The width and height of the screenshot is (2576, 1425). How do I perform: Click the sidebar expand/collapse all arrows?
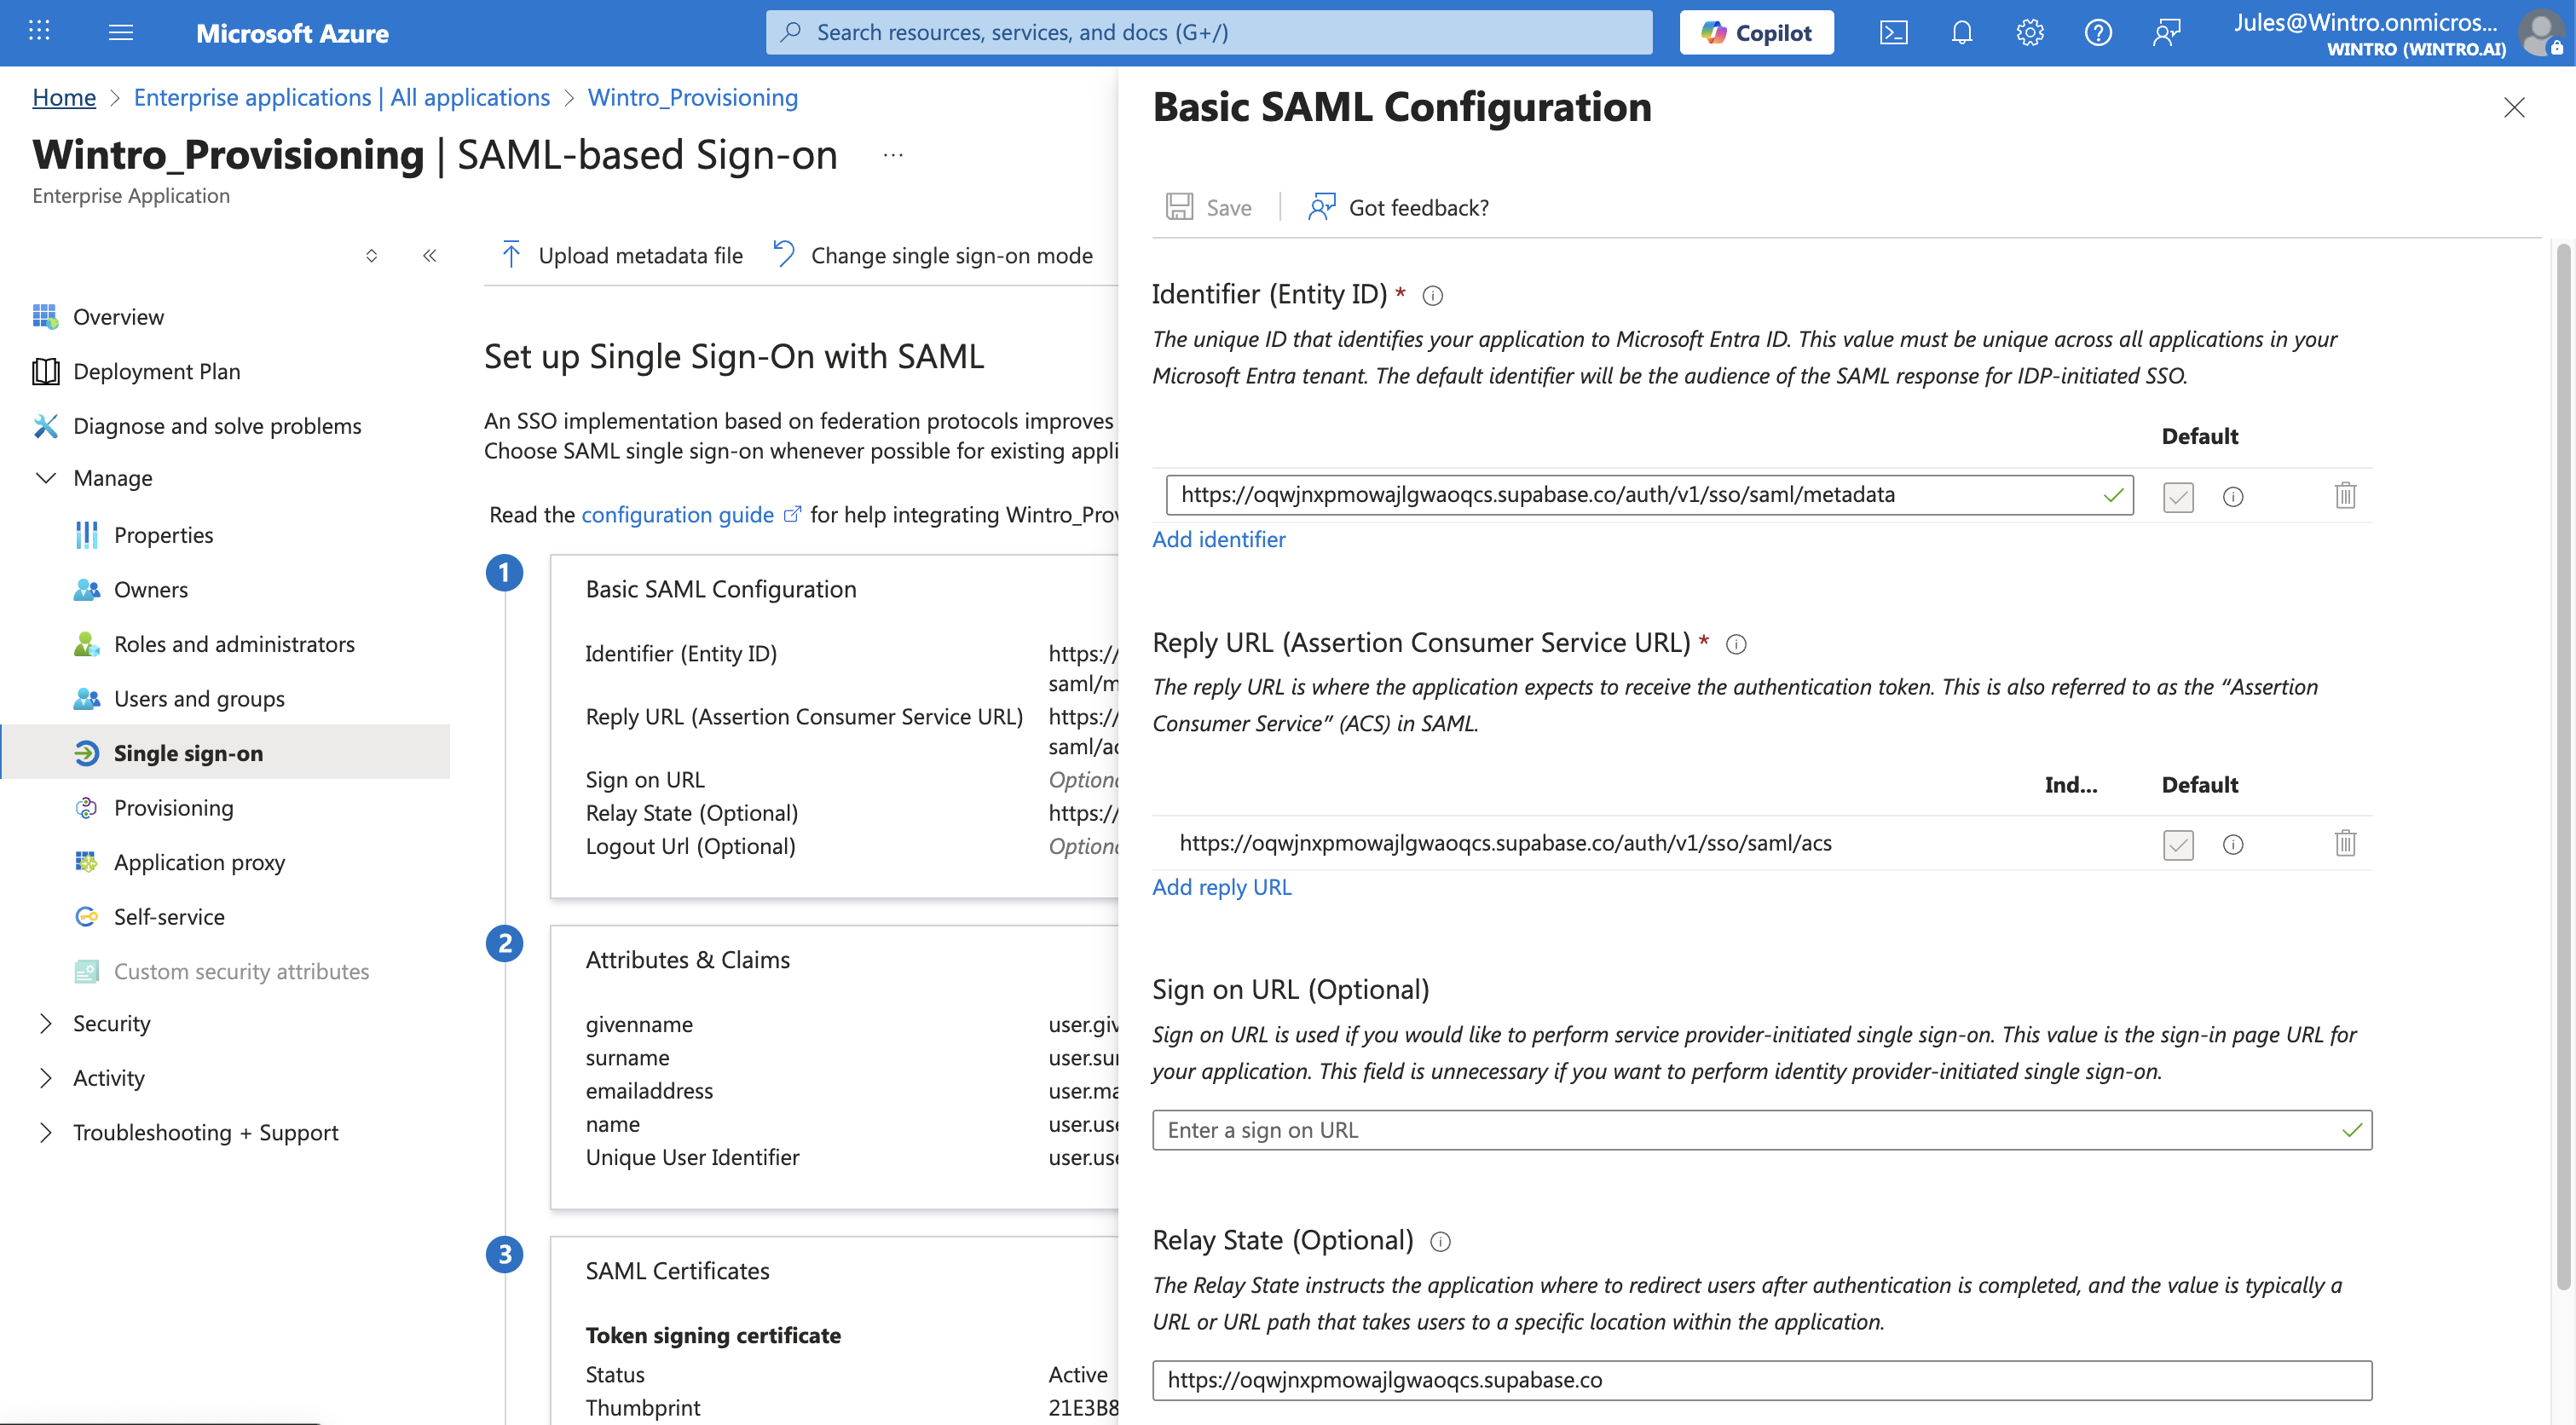click(371, 256)
